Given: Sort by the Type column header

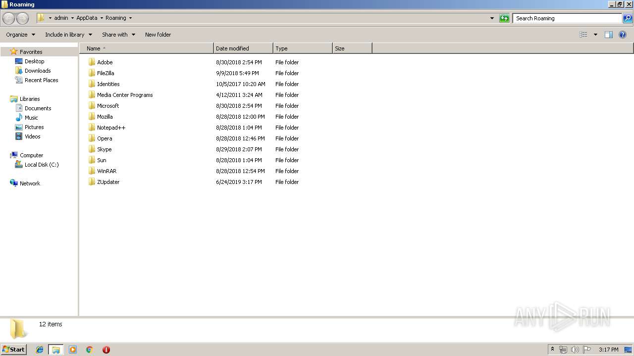Looking at the screenshot, I should point(303,48).
